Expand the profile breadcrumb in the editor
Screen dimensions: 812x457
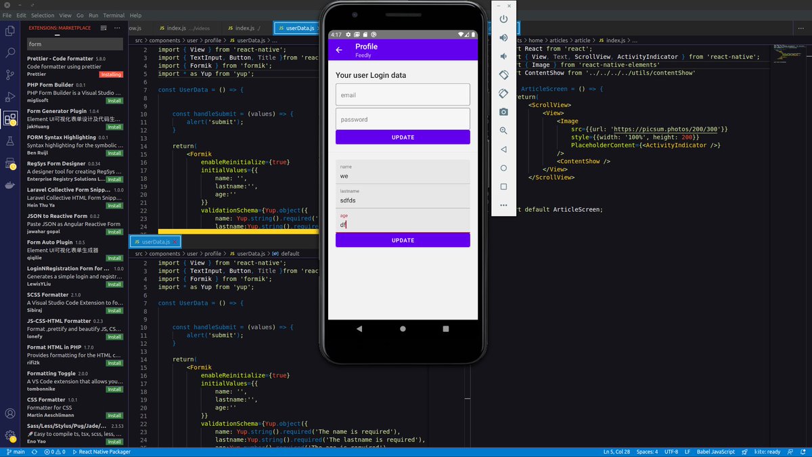pos(212,40)
